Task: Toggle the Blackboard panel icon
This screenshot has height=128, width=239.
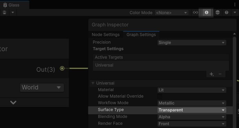Action: click(196, 12)
